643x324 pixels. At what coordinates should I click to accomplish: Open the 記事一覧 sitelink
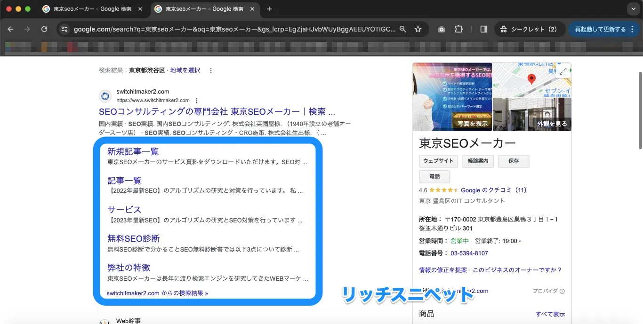pos(124,181)
